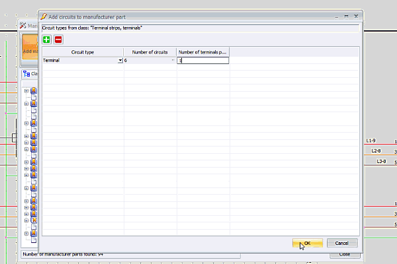This screenshot has width=397, height=264.
Task: Click Close in the background manufacturer parts window
Action: pos(345,255)
